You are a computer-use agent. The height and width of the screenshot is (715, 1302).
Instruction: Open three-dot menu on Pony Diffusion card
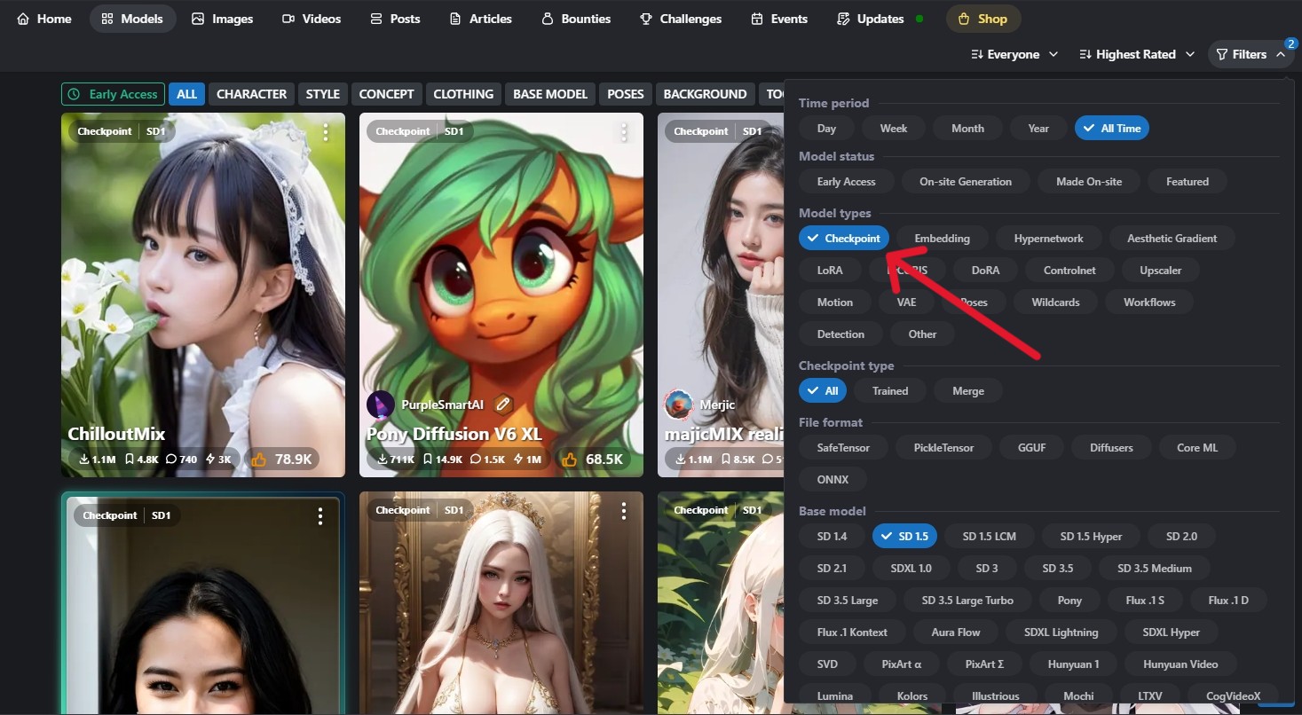(624, 132)
